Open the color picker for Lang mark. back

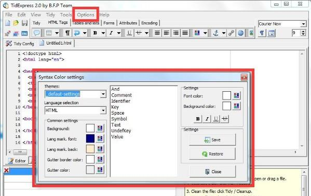tap(100, 149)
